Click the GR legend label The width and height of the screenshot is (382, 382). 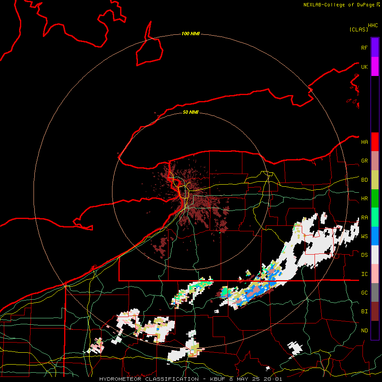pos(364,161)
